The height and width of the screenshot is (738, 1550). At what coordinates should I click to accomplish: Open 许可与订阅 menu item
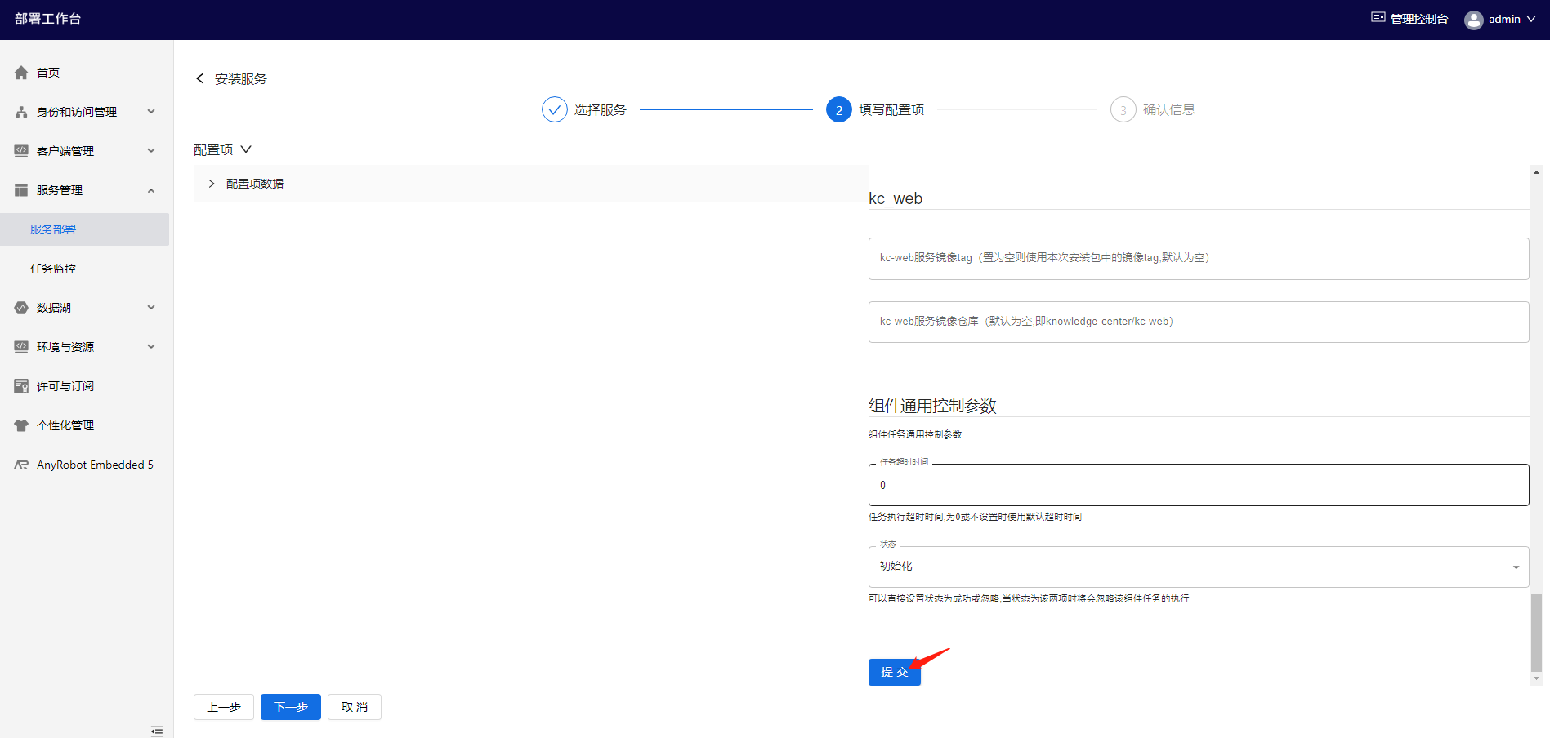(65, 386)
